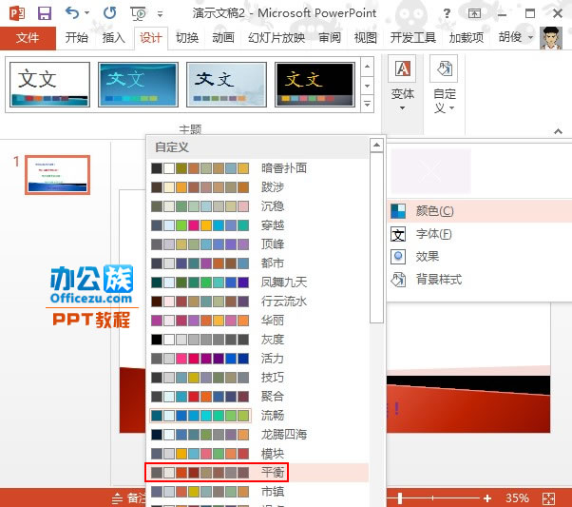Apply the black theme with gold text

tap(315, 84)
